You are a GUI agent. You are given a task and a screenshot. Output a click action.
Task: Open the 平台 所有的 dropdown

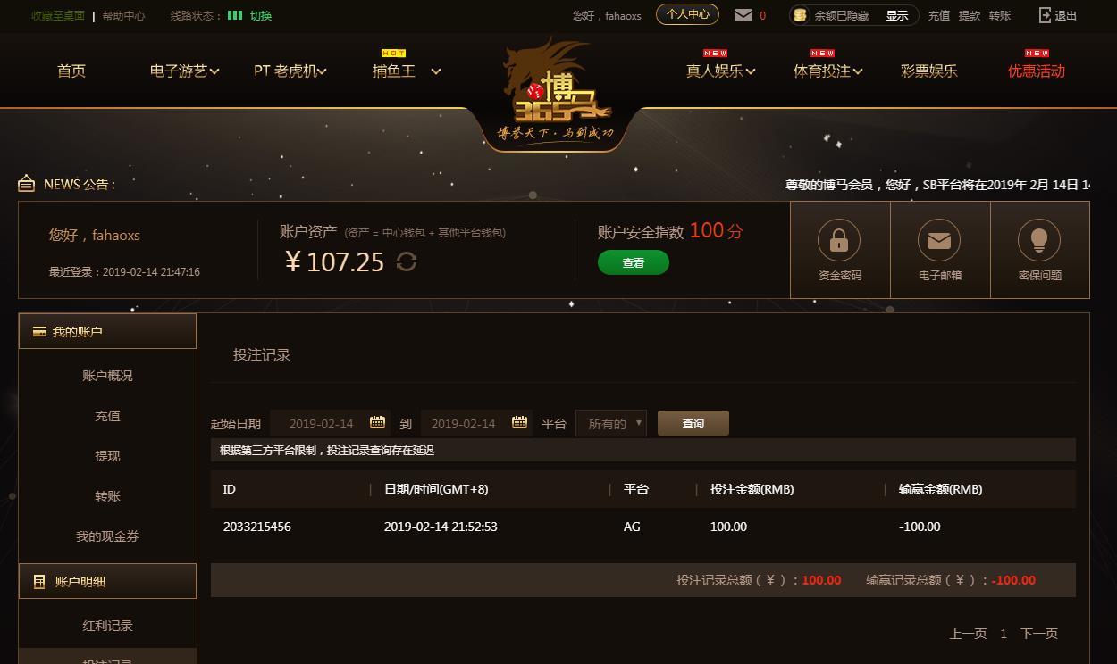coord(611,423)
